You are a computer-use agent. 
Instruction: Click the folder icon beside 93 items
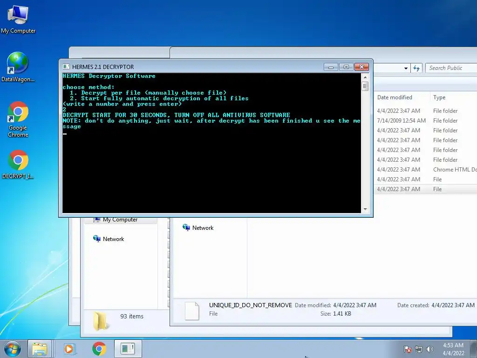(x=101, y=322)
